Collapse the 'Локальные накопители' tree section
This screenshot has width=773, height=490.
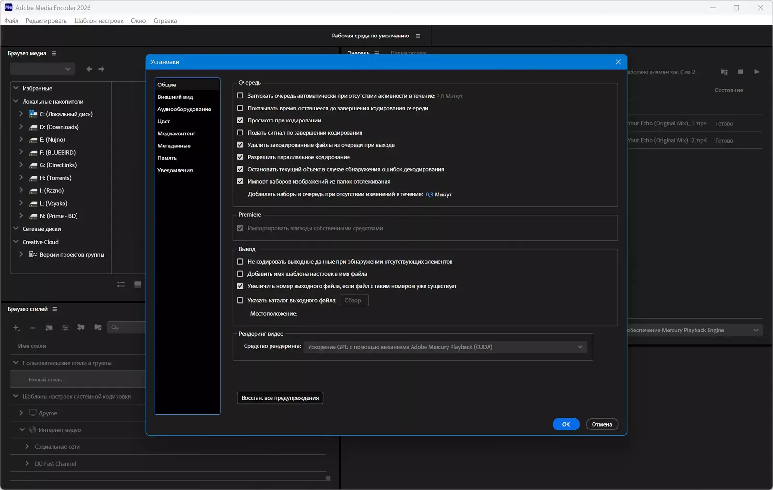[x=16, y=101]
